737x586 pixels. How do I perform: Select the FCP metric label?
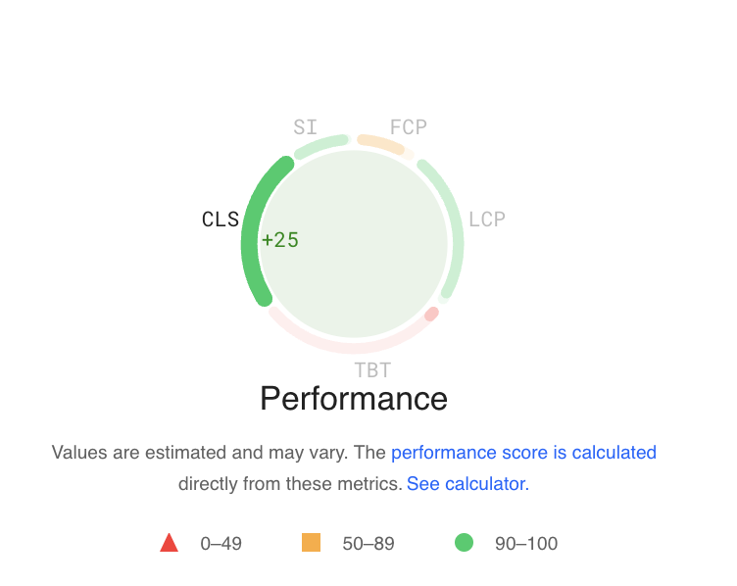[x=409, y=127]
